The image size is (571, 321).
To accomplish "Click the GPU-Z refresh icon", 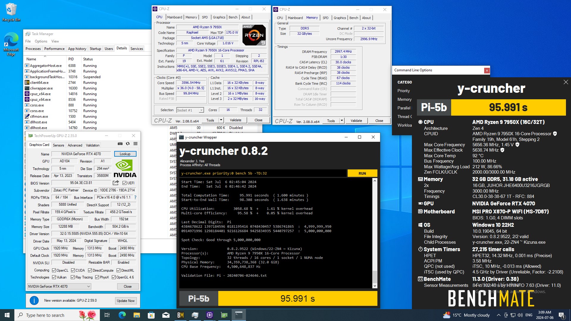I will (128, 144).
